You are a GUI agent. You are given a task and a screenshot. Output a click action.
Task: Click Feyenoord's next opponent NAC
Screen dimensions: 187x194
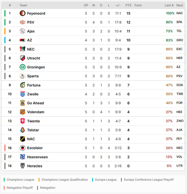(180, 13)
